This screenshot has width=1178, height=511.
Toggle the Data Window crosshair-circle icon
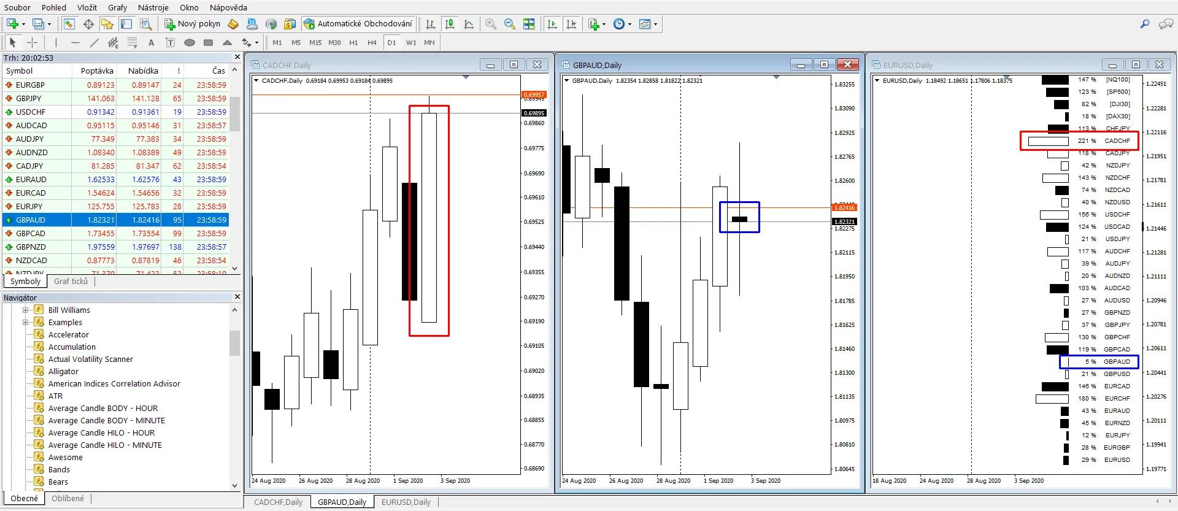[88, 24]
